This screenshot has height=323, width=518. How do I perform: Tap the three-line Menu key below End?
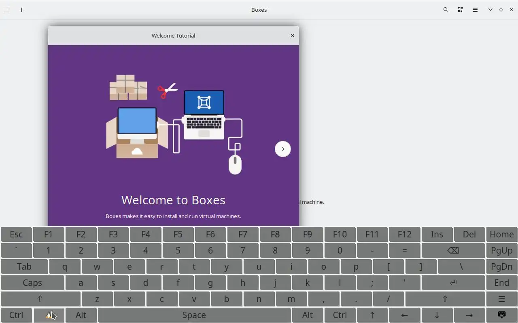pyautogui.click(x=502, y=299)
